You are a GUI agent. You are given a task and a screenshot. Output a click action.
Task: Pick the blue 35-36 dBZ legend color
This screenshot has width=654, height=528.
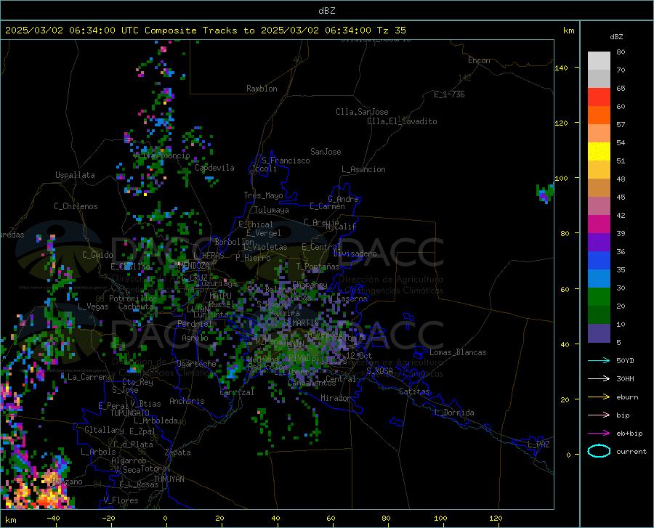pos(599,261)
